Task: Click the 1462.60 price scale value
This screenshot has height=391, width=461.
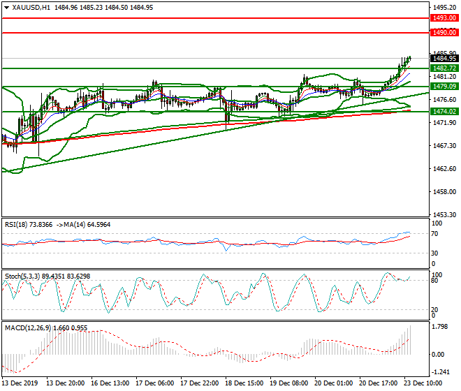Action: (444, 169)
